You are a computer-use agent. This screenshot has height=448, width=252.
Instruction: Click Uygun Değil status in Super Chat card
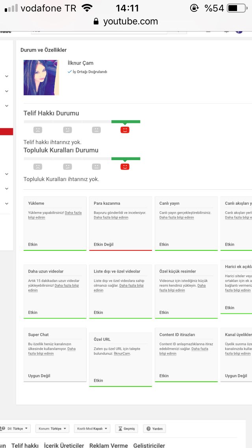[39, 376]
